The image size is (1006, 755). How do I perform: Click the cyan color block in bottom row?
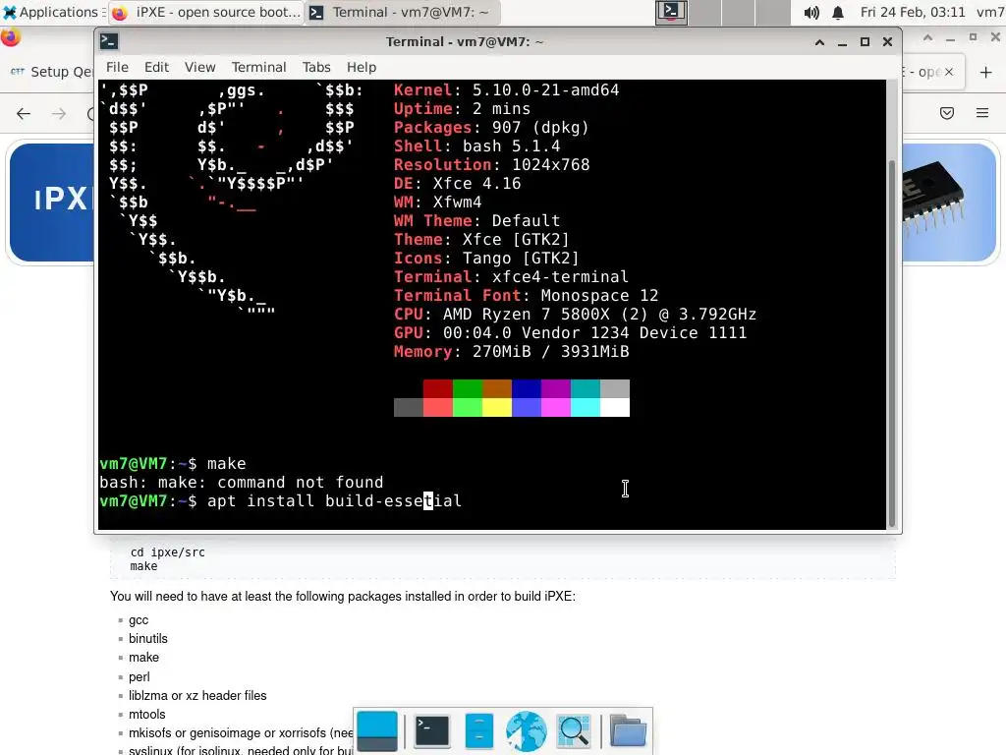pos(586,407)
